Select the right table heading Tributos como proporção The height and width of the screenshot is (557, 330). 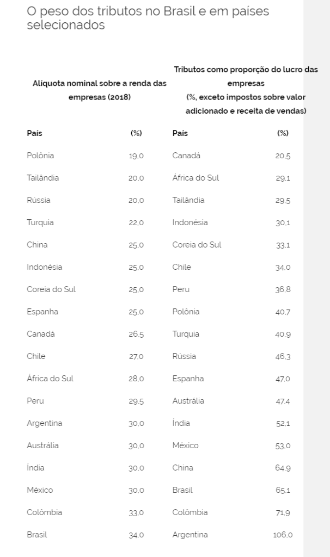(x=246, y=90)
